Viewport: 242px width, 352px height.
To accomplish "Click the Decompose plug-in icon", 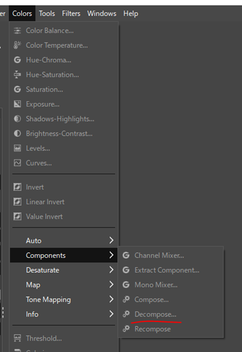I will tap(126, 314).
